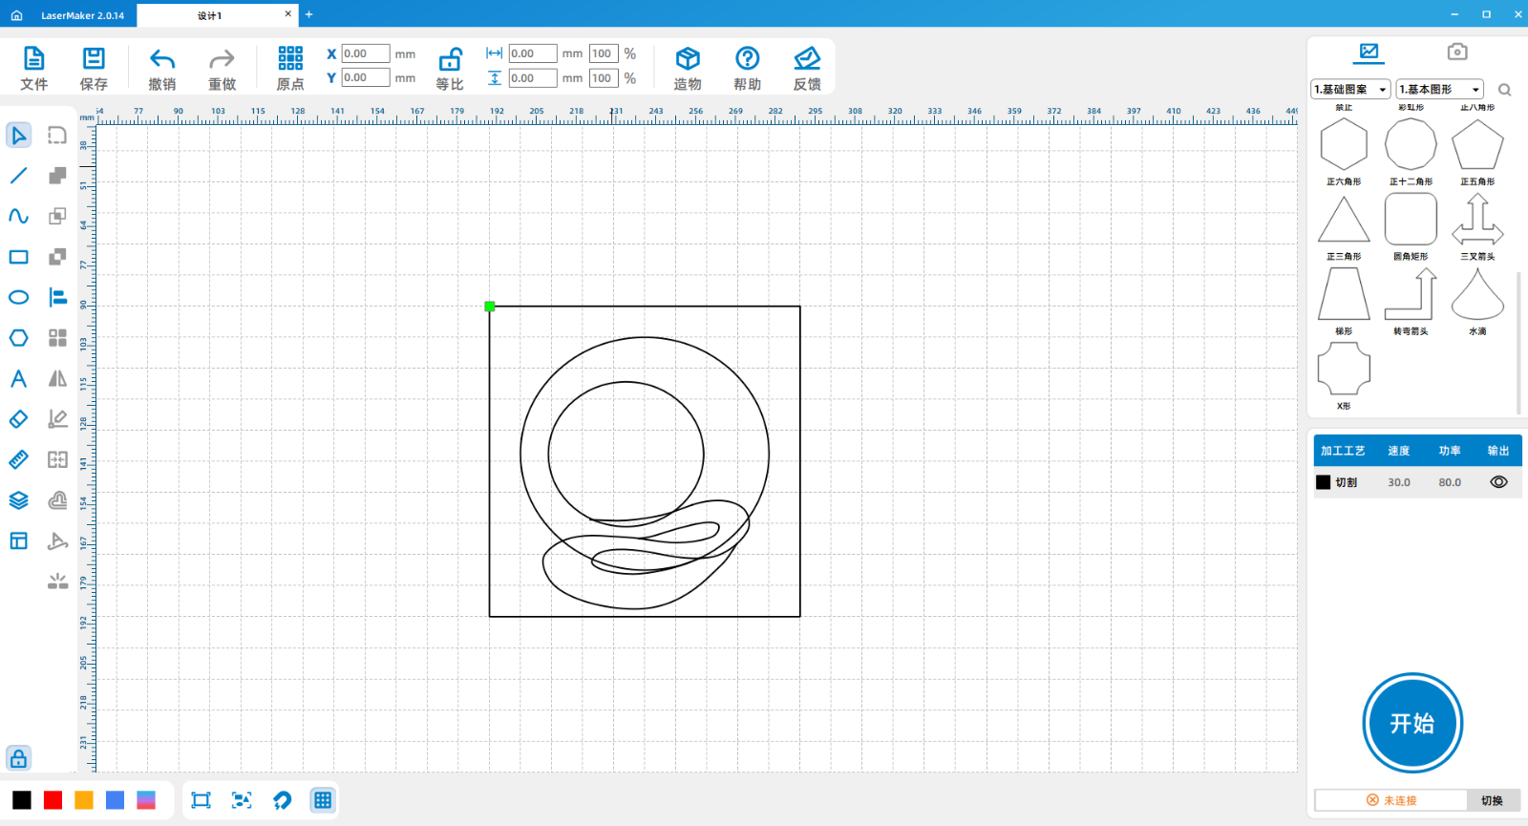Toggle visibility eye for 切割 layer
The image size is (1528, 826).
tap(1498, 482)
